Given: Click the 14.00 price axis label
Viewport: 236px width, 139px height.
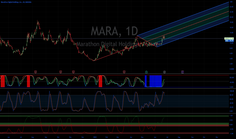Looking at the screenshot, I should 231,33.
